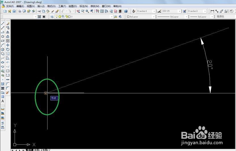Image resolution: width=236 pixels, height=151 pixels.
Task: Select the Scale modify tool
Action: click(8, 54)
